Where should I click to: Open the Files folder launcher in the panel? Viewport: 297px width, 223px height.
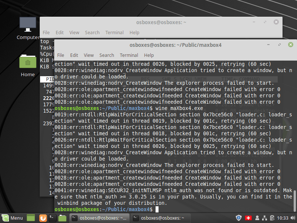(x=62, y=218)
